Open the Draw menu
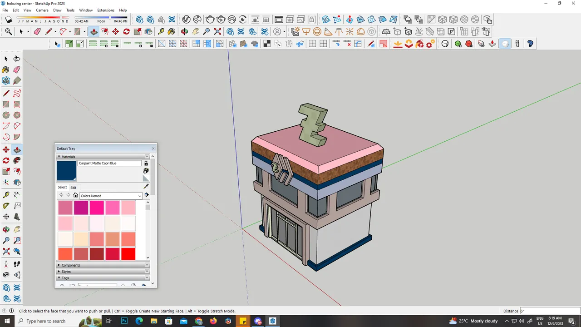The width and height of the screenshot is (581, 327). [57, 10]
